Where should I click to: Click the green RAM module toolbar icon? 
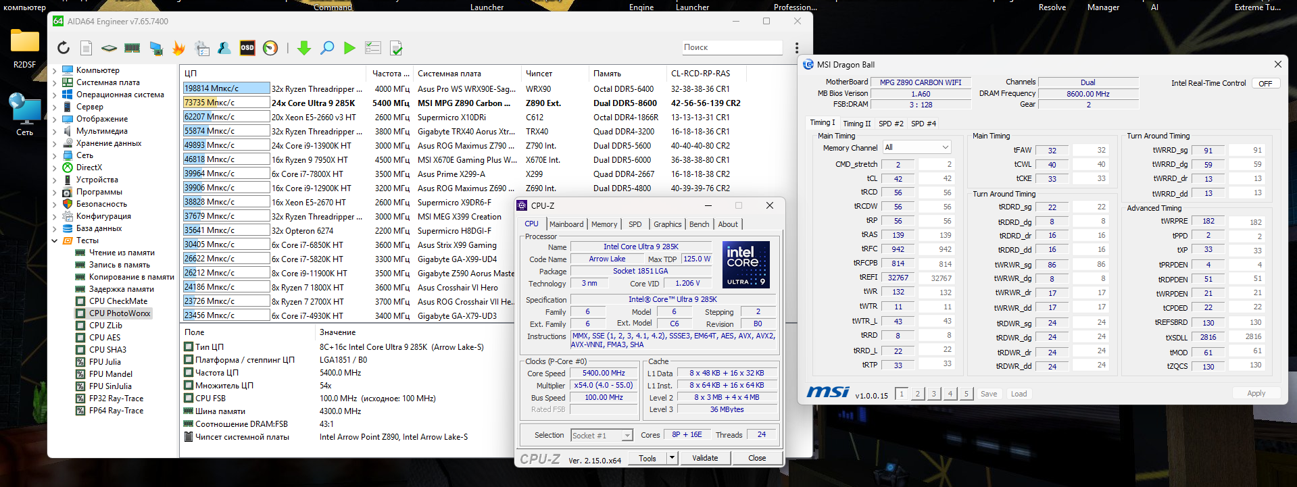click(132, 48)
